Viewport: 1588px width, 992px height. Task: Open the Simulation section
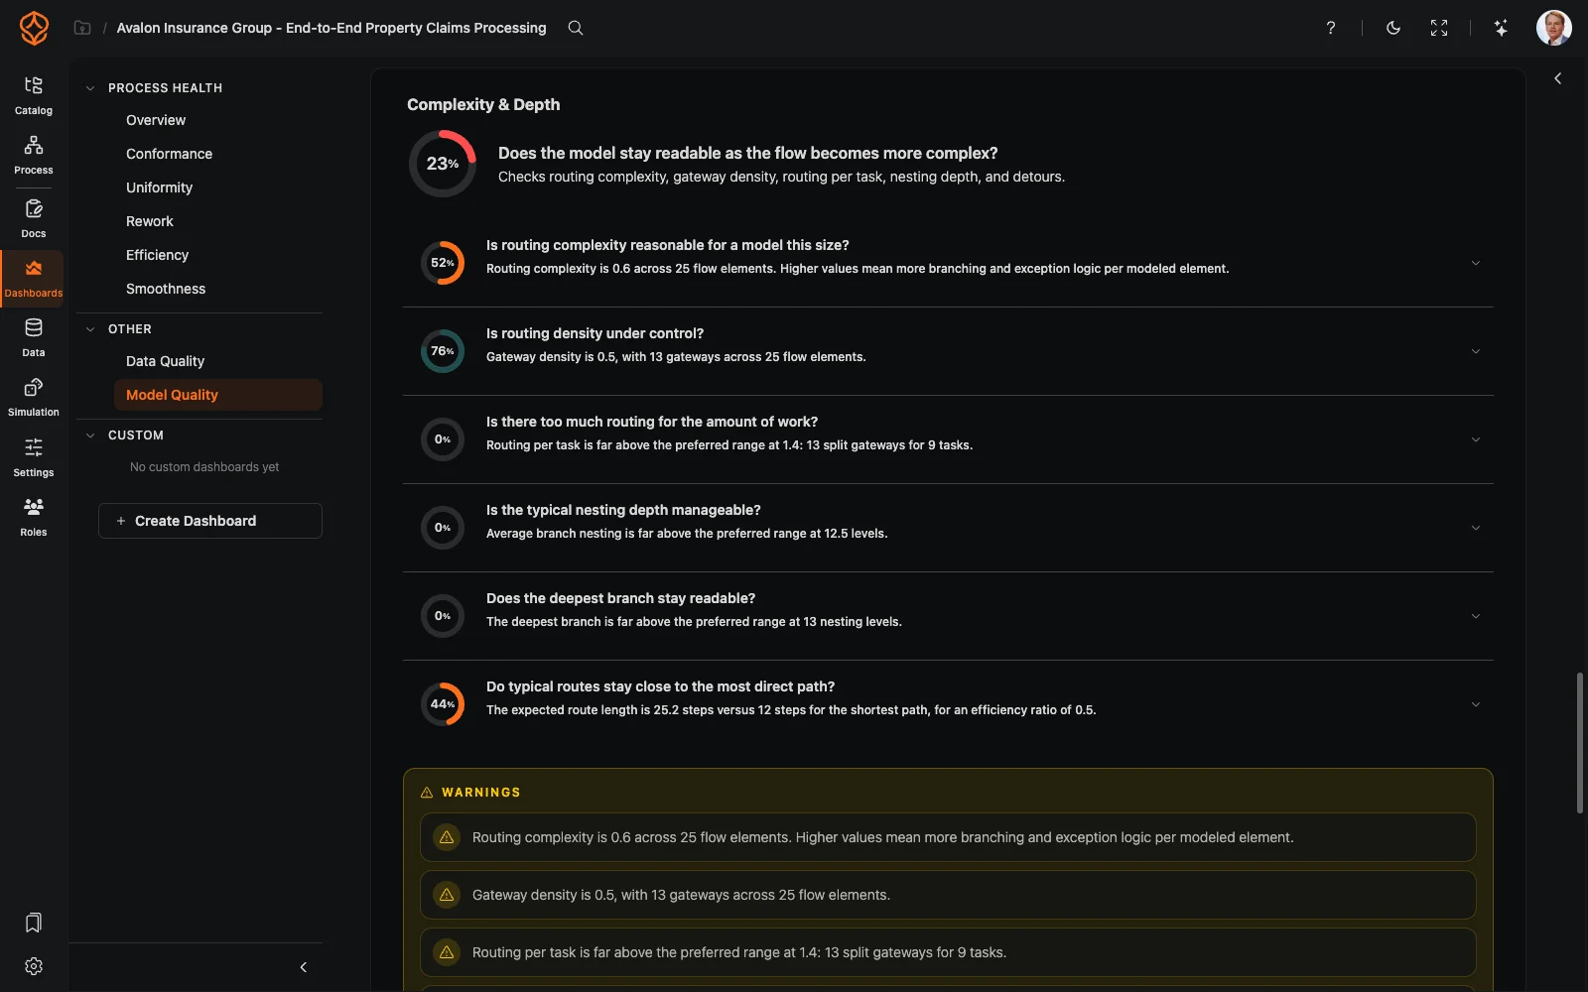34,398
